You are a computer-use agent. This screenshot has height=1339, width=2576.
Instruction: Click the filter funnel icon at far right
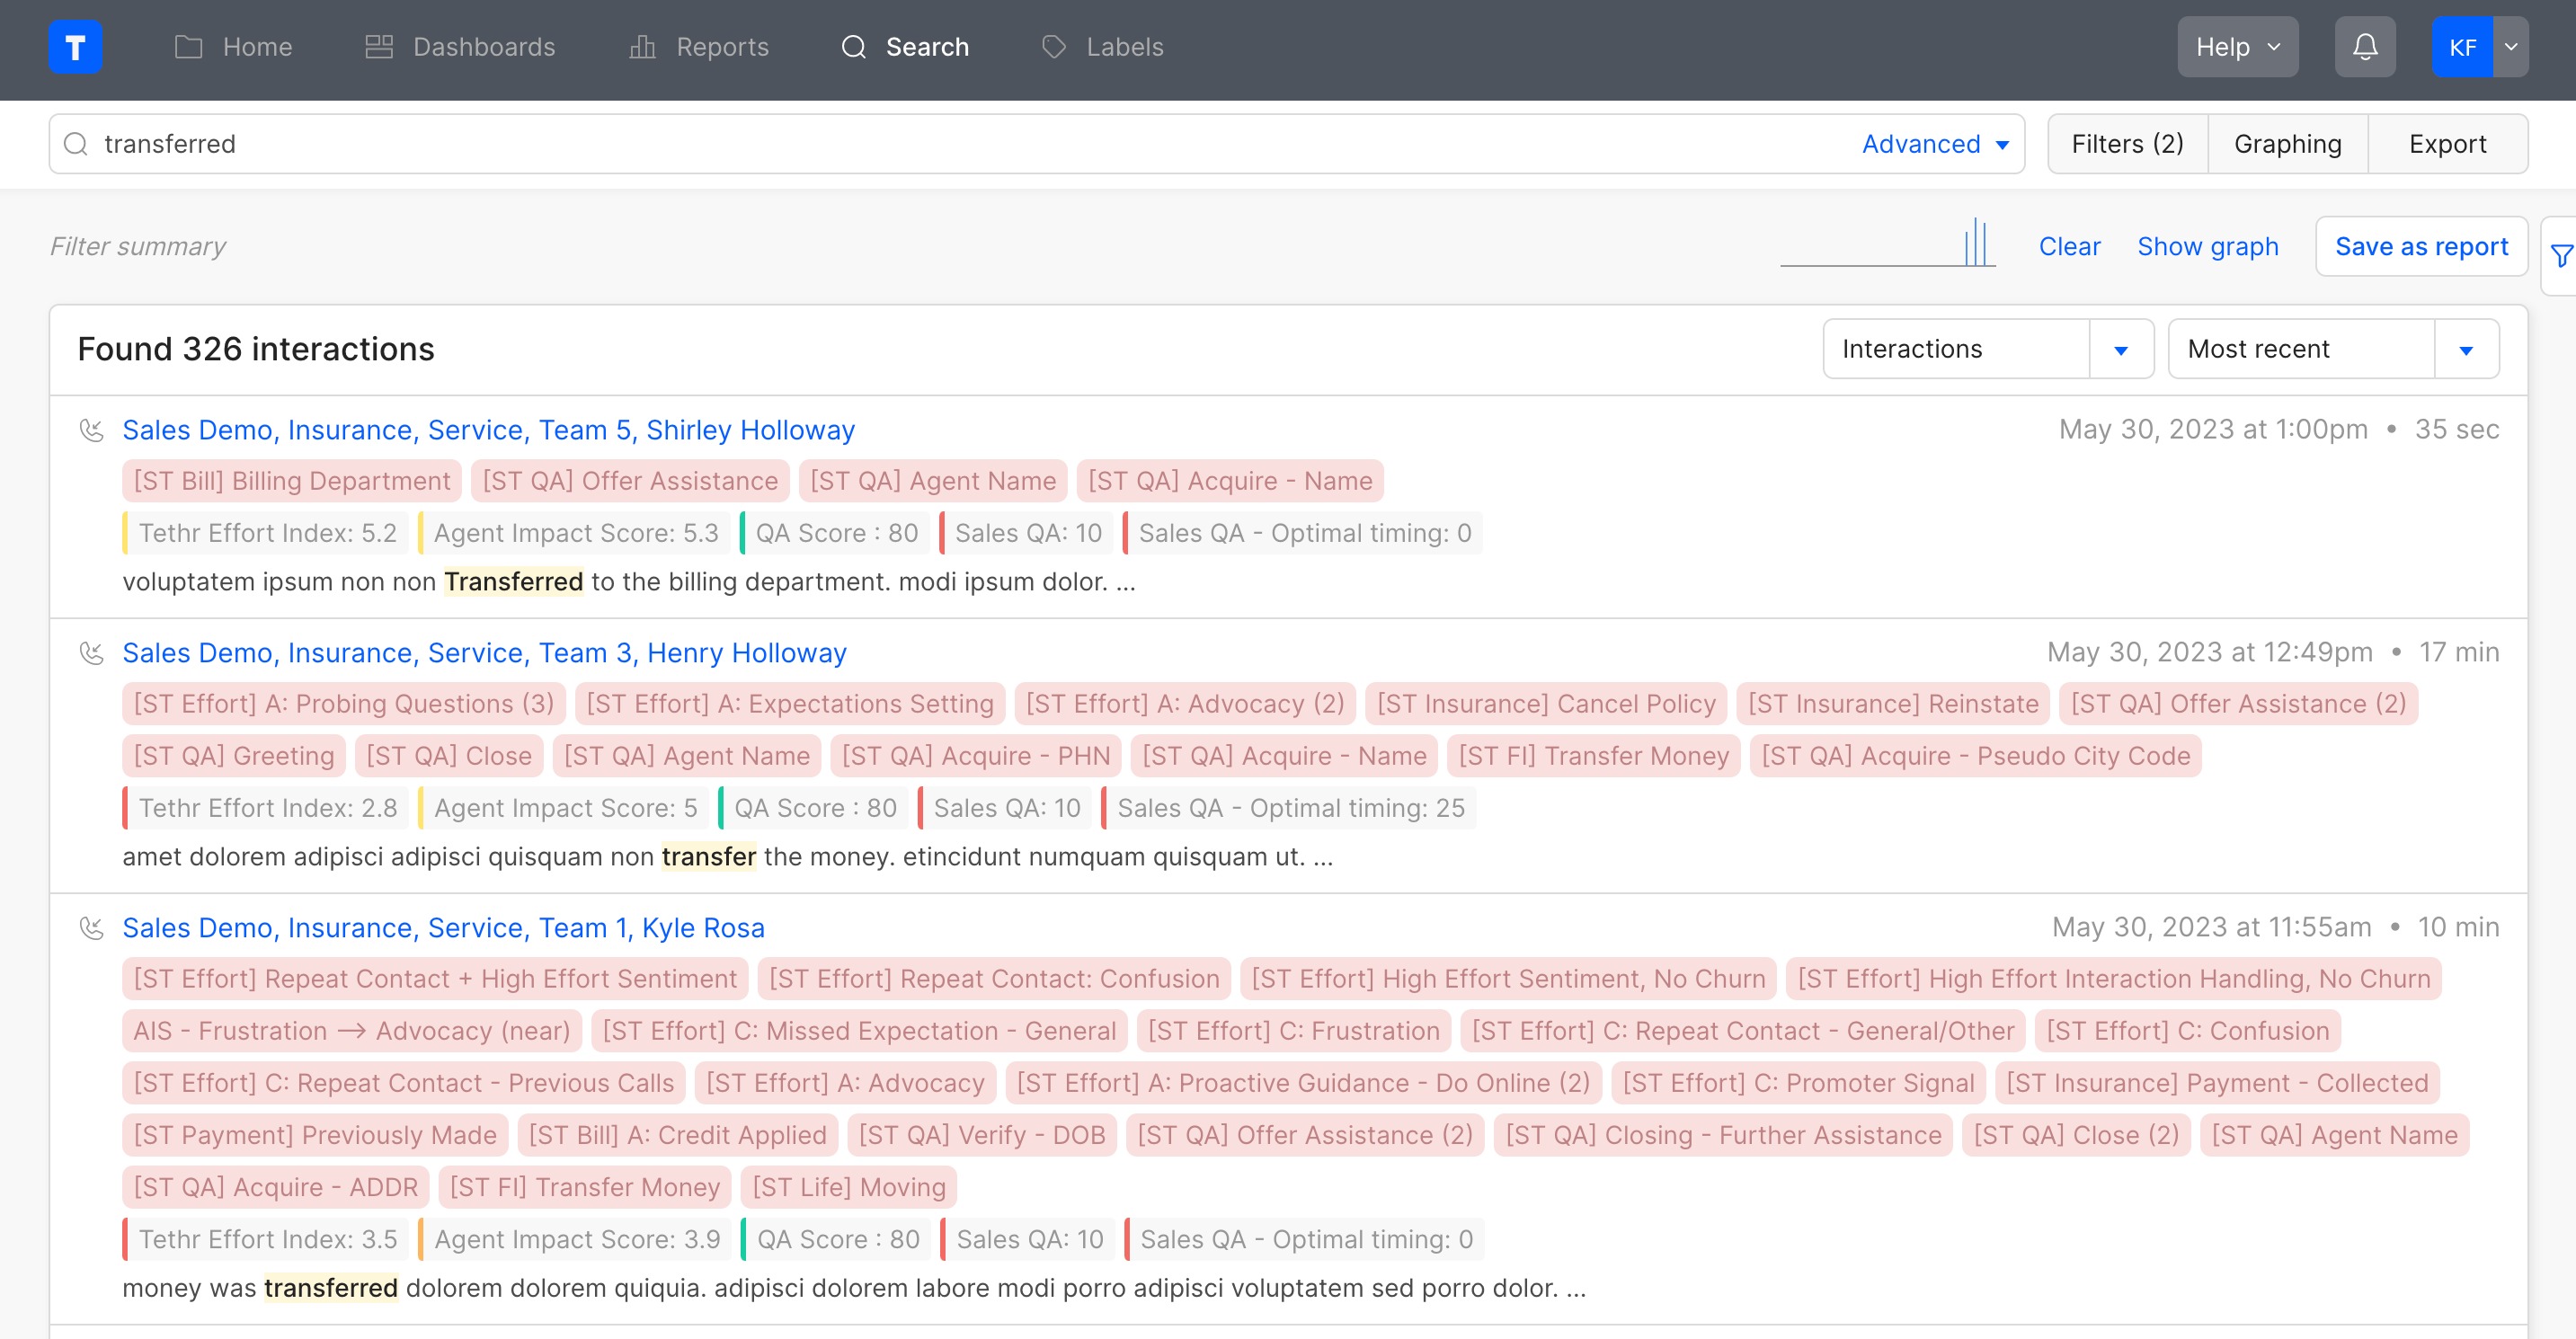point(2561,255)
